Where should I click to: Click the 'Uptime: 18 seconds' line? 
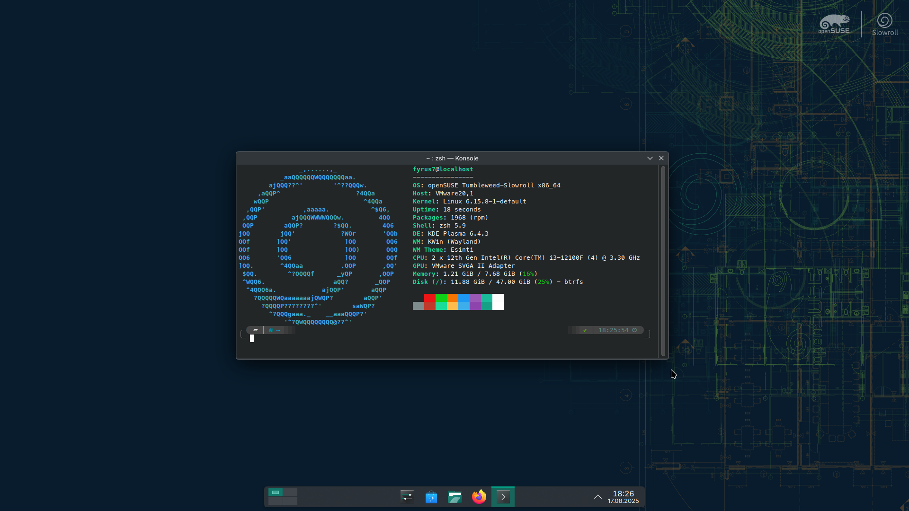[447, 210]
